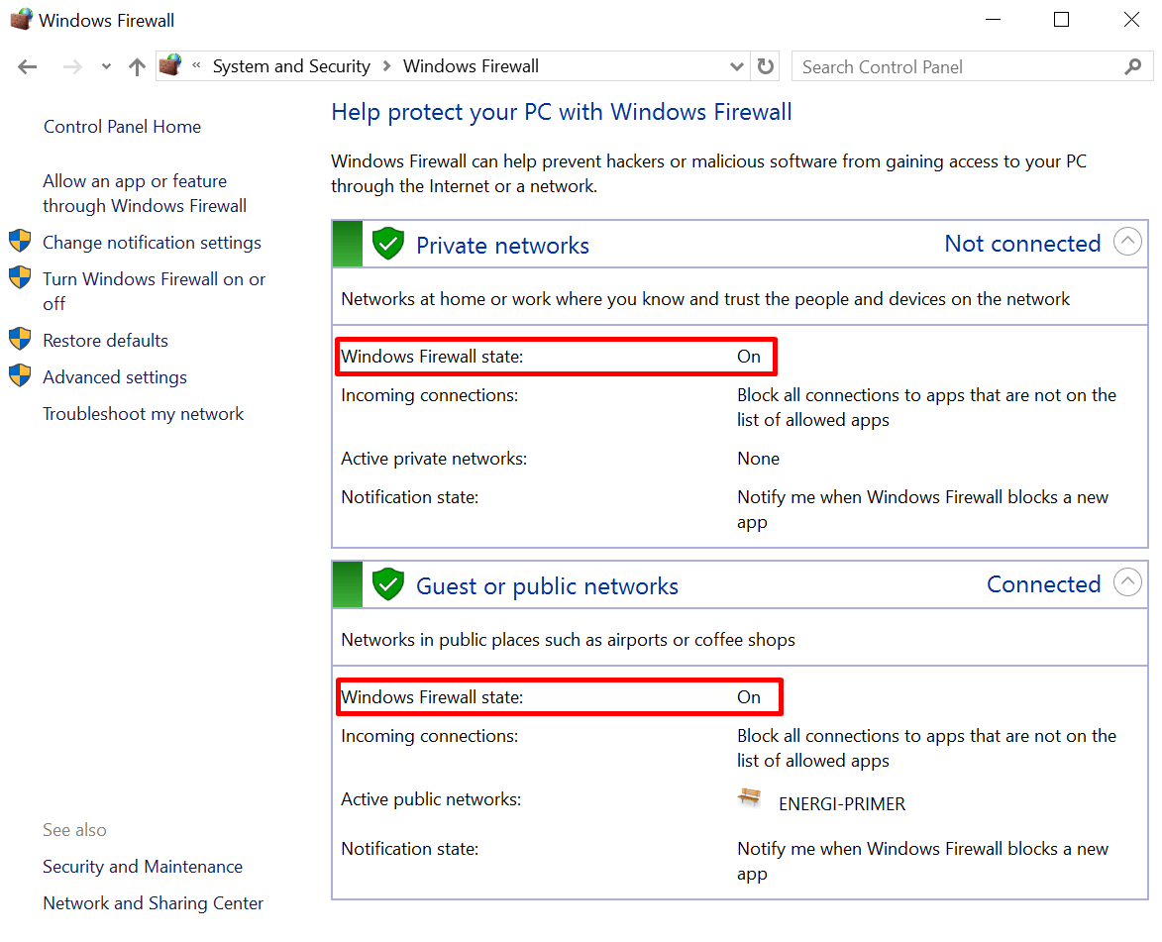
Task: Click Help protect your PC heading
Action: pyautogui.click(x=561, y=112)
